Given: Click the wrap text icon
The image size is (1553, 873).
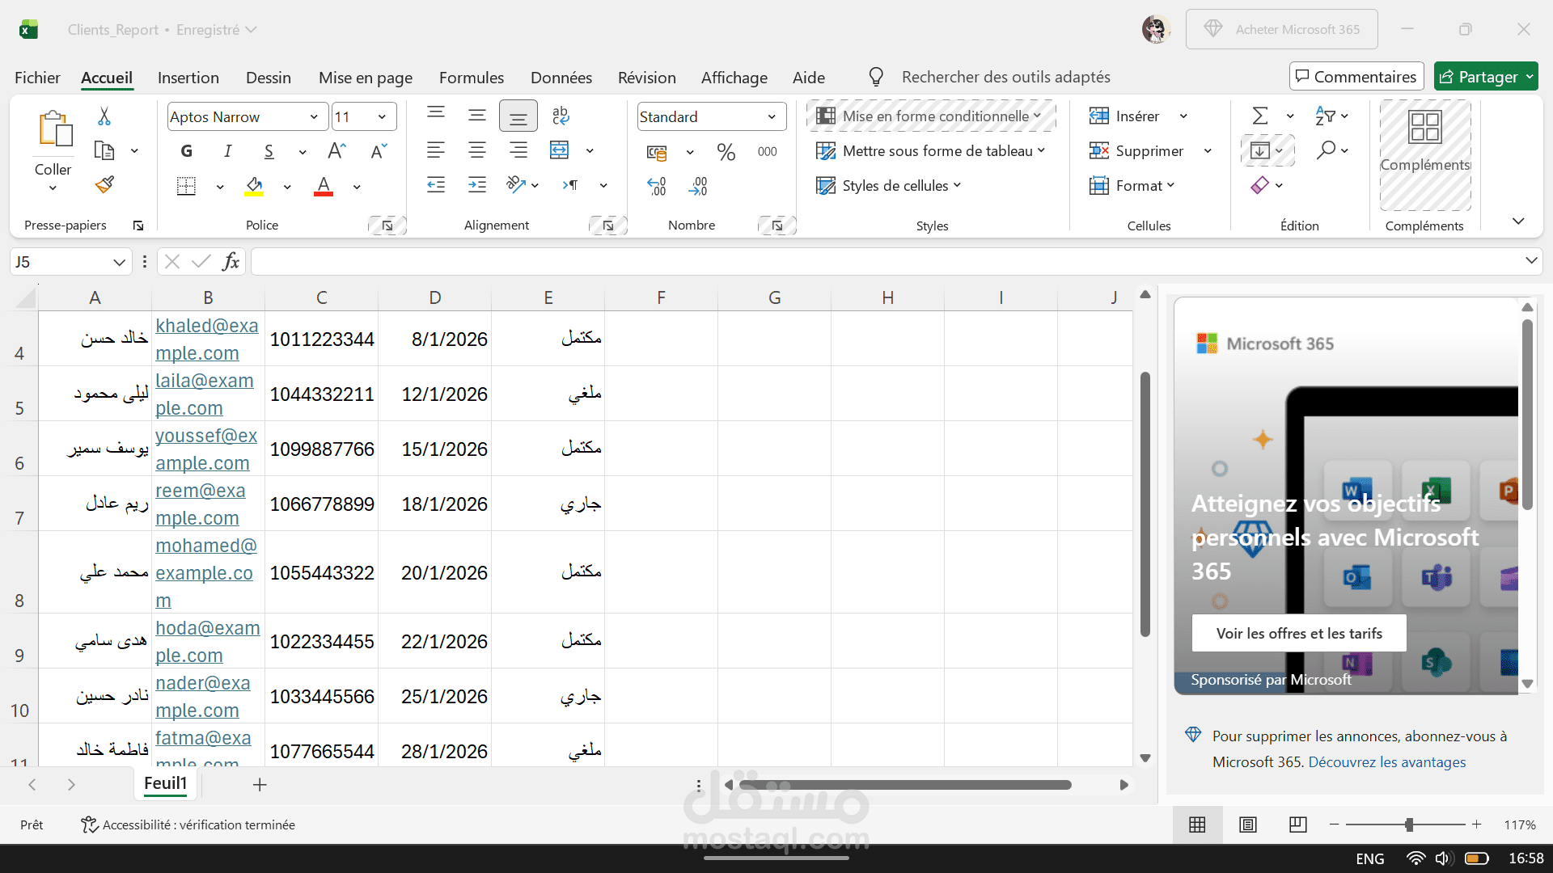Looking at the screenshot, I should 561,116.
